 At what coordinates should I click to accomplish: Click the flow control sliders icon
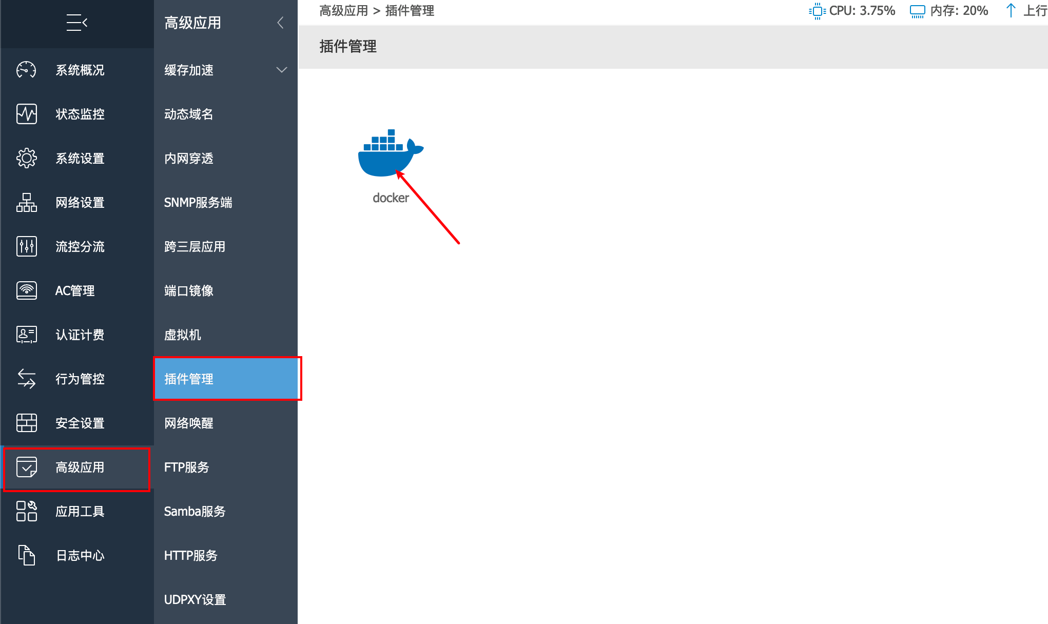pyautogui.click(x=26, y=246)
